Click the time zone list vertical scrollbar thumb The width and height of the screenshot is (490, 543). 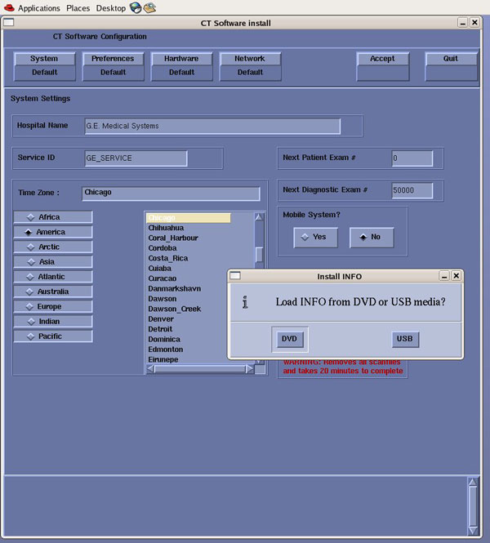259,254
